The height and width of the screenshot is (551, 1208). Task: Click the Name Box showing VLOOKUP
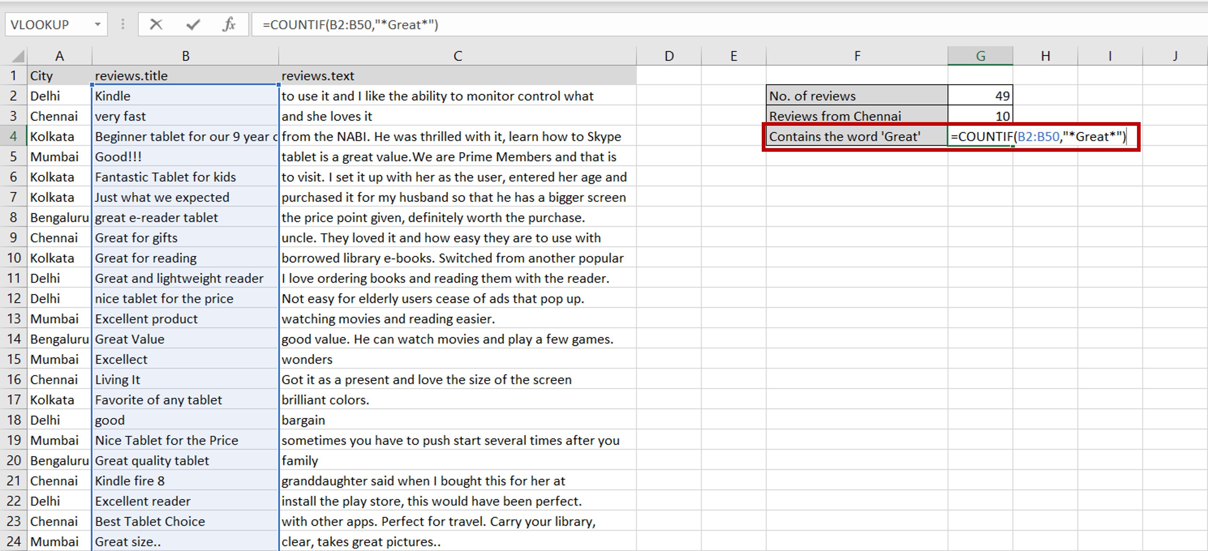coord(47,24)
